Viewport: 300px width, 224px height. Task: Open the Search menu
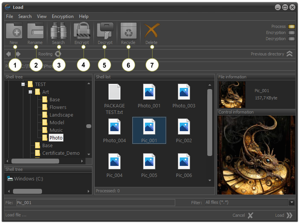point(25,16)
